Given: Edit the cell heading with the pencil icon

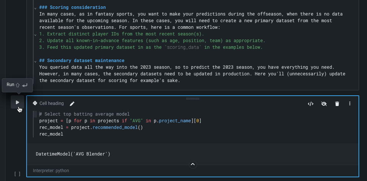Looking at the screenshot, I should tap(72, 103).
